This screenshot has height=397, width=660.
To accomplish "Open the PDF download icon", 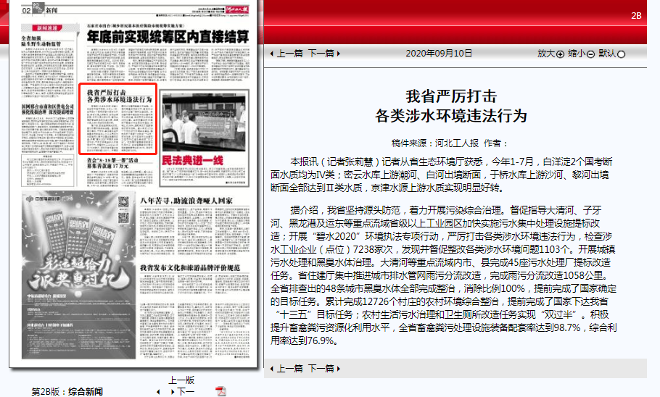I will pos(221,391).
